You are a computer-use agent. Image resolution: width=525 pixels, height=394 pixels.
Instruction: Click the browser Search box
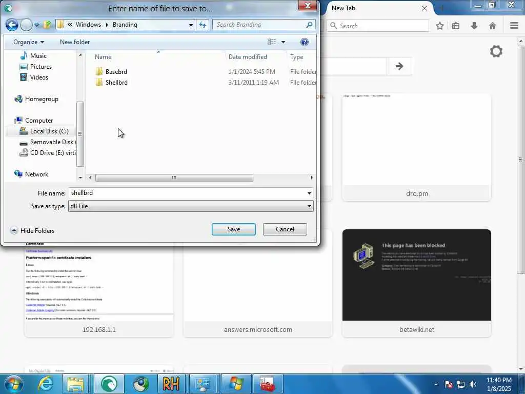click(x=378, y=26)
